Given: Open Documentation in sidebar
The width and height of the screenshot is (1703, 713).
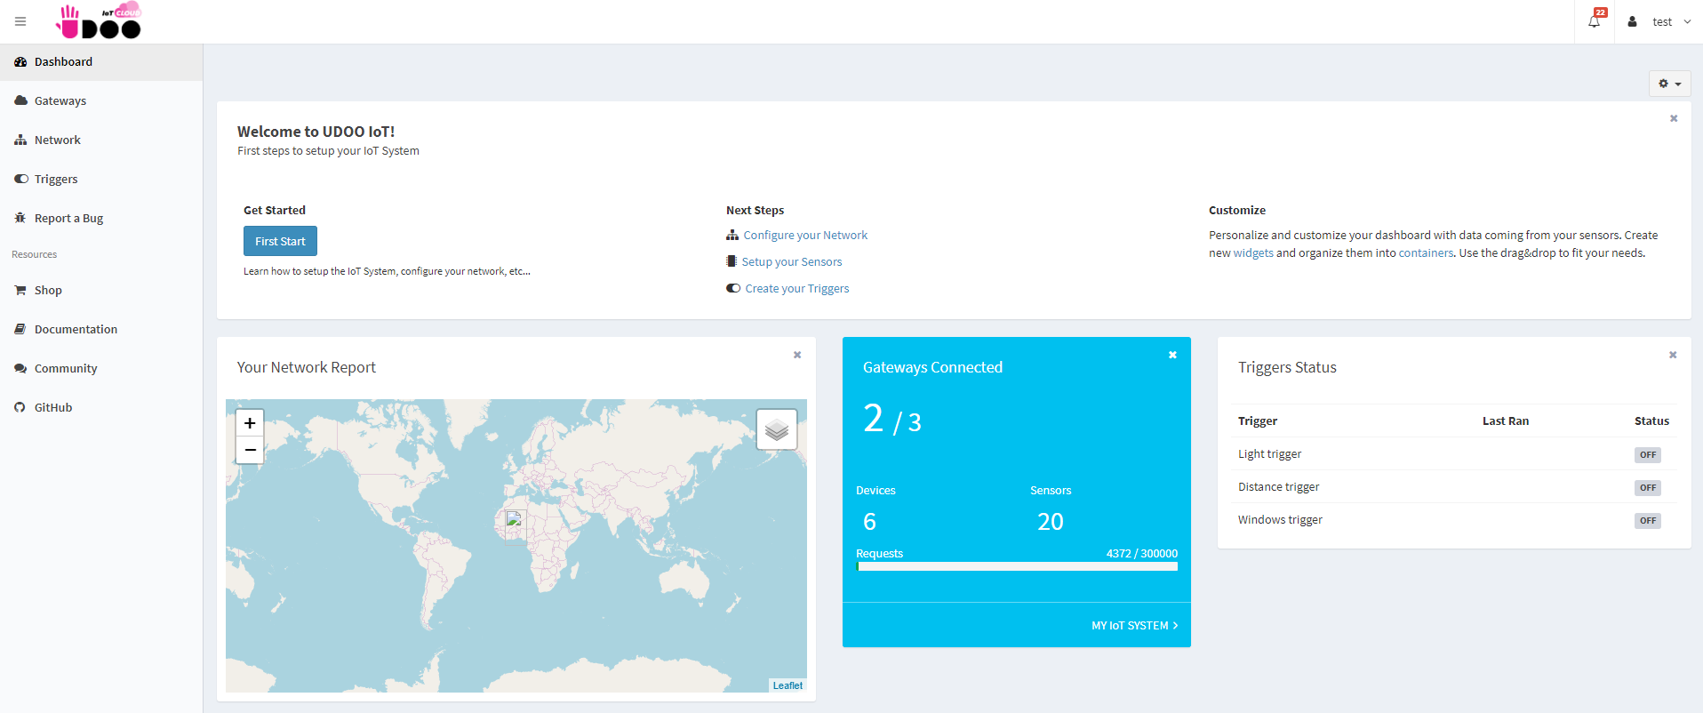Looking at the screenshot, I should click(x=101, y=329).
